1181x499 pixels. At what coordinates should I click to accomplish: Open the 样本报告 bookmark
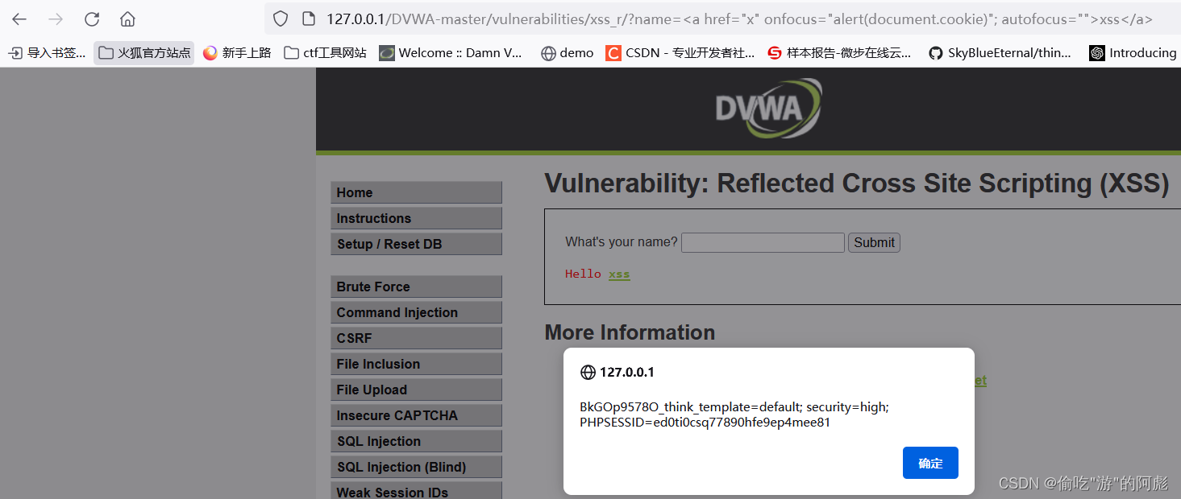coord(838,52)
